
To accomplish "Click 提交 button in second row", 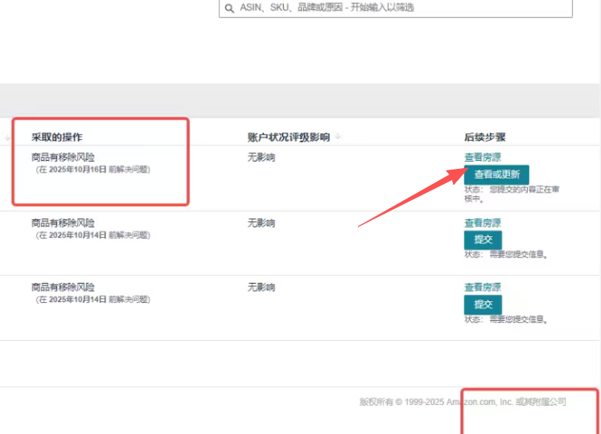I will coord(483,240).
